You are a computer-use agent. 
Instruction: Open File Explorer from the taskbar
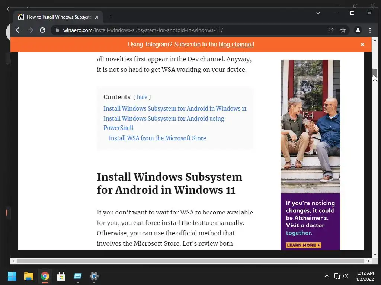(28, 276)
